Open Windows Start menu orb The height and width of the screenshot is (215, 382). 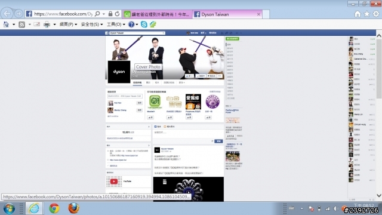point(9,208)
